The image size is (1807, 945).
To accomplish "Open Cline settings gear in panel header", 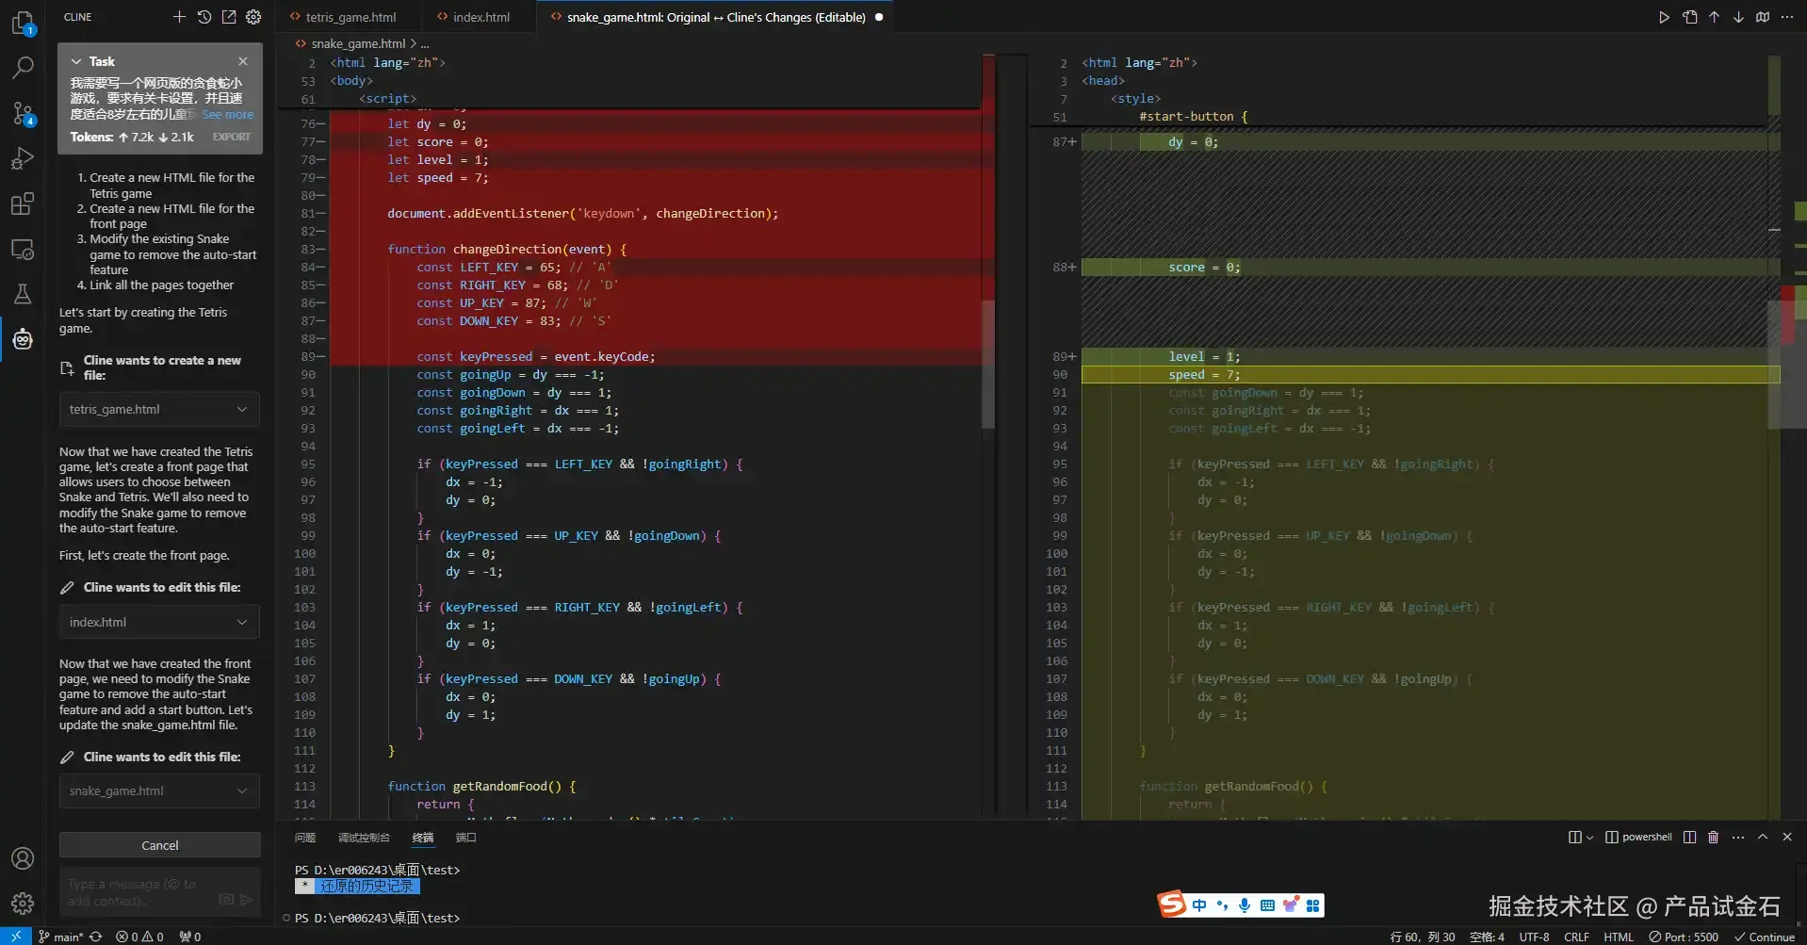I will tap(253, 17).
